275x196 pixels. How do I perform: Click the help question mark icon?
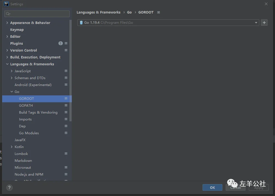9,188
